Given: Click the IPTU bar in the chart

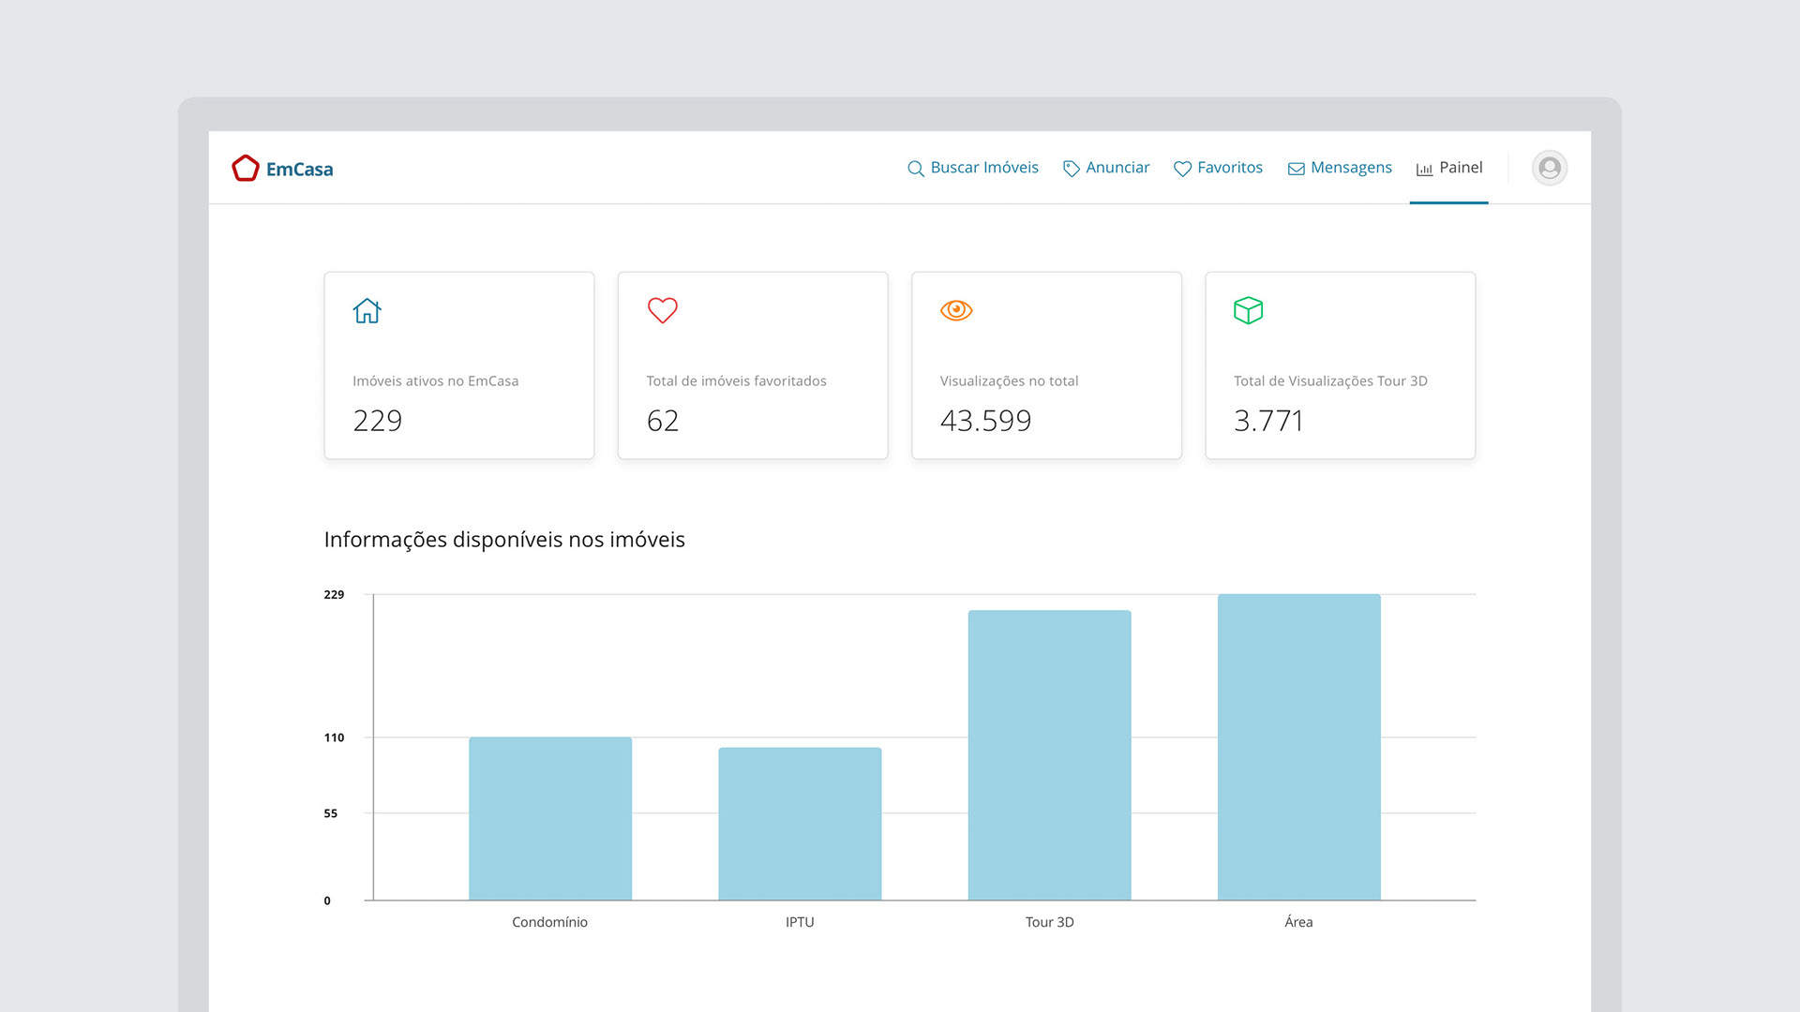Looking at the screenshot, I should pos(800,824).
